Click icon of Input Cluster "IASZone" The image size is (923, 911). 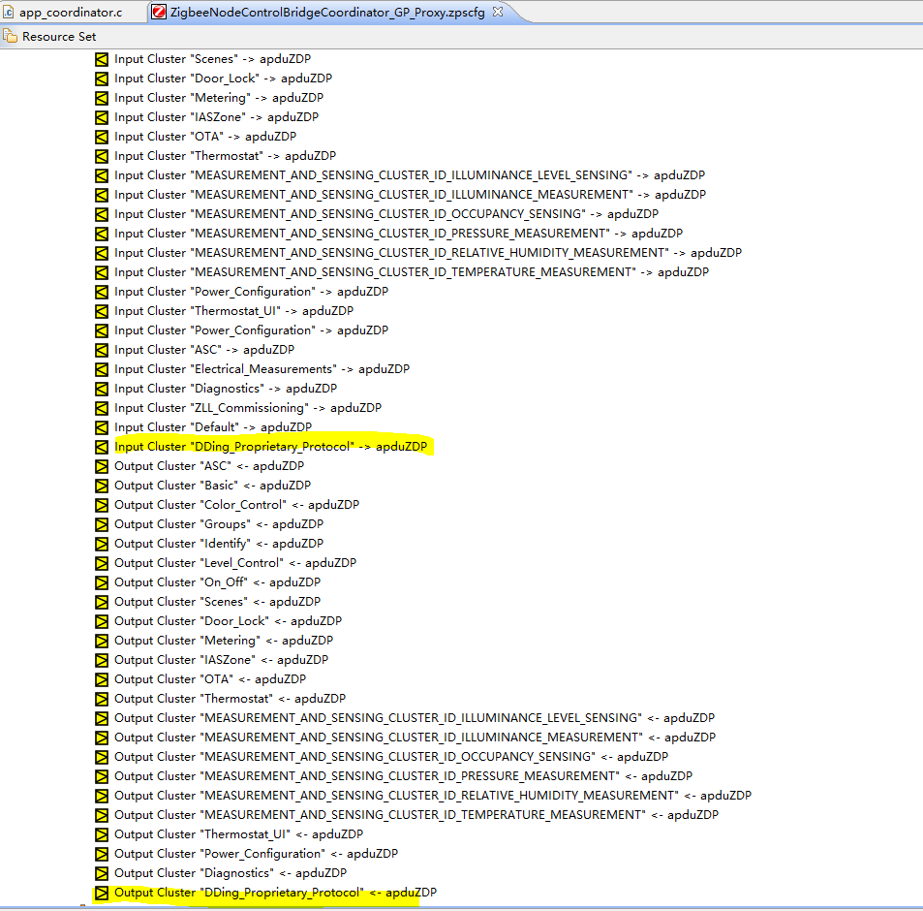[102, 117]
